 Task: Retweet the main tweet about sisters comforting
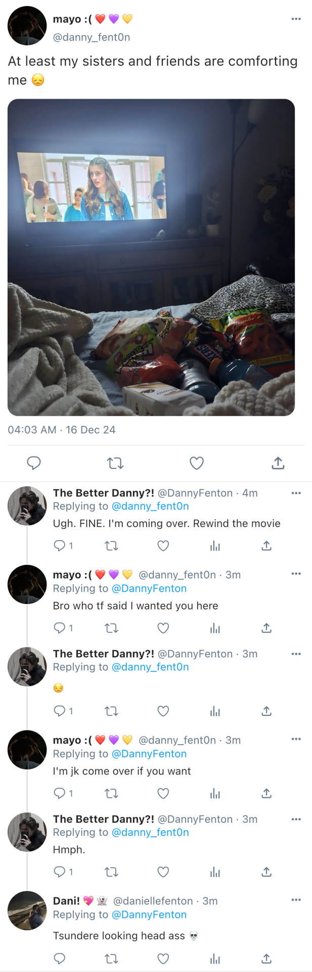pos(115,463)
